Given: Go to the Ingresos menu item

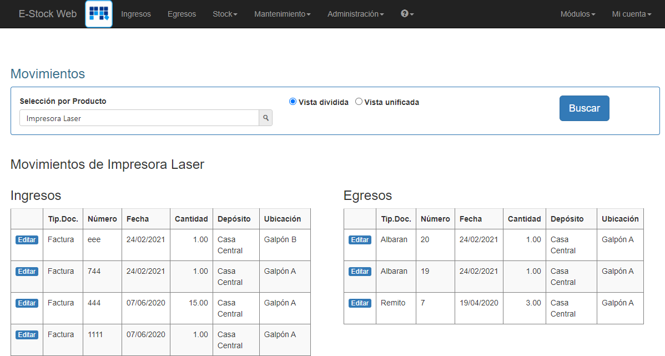Looking at the screenshot, I should click(x=136, y=14).
